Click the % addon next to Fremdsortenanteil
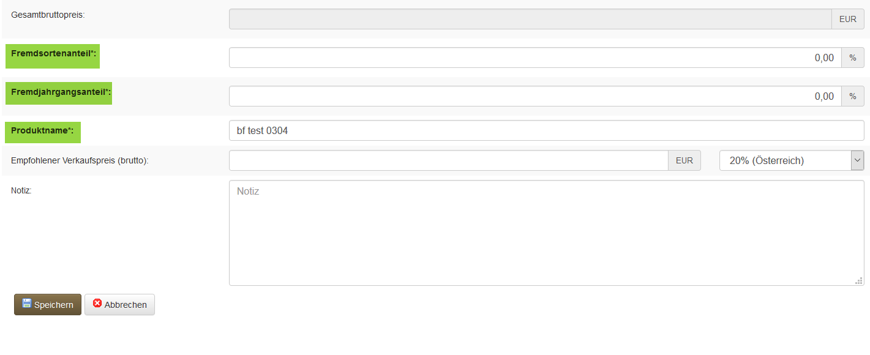 click(x=852, y=58)
